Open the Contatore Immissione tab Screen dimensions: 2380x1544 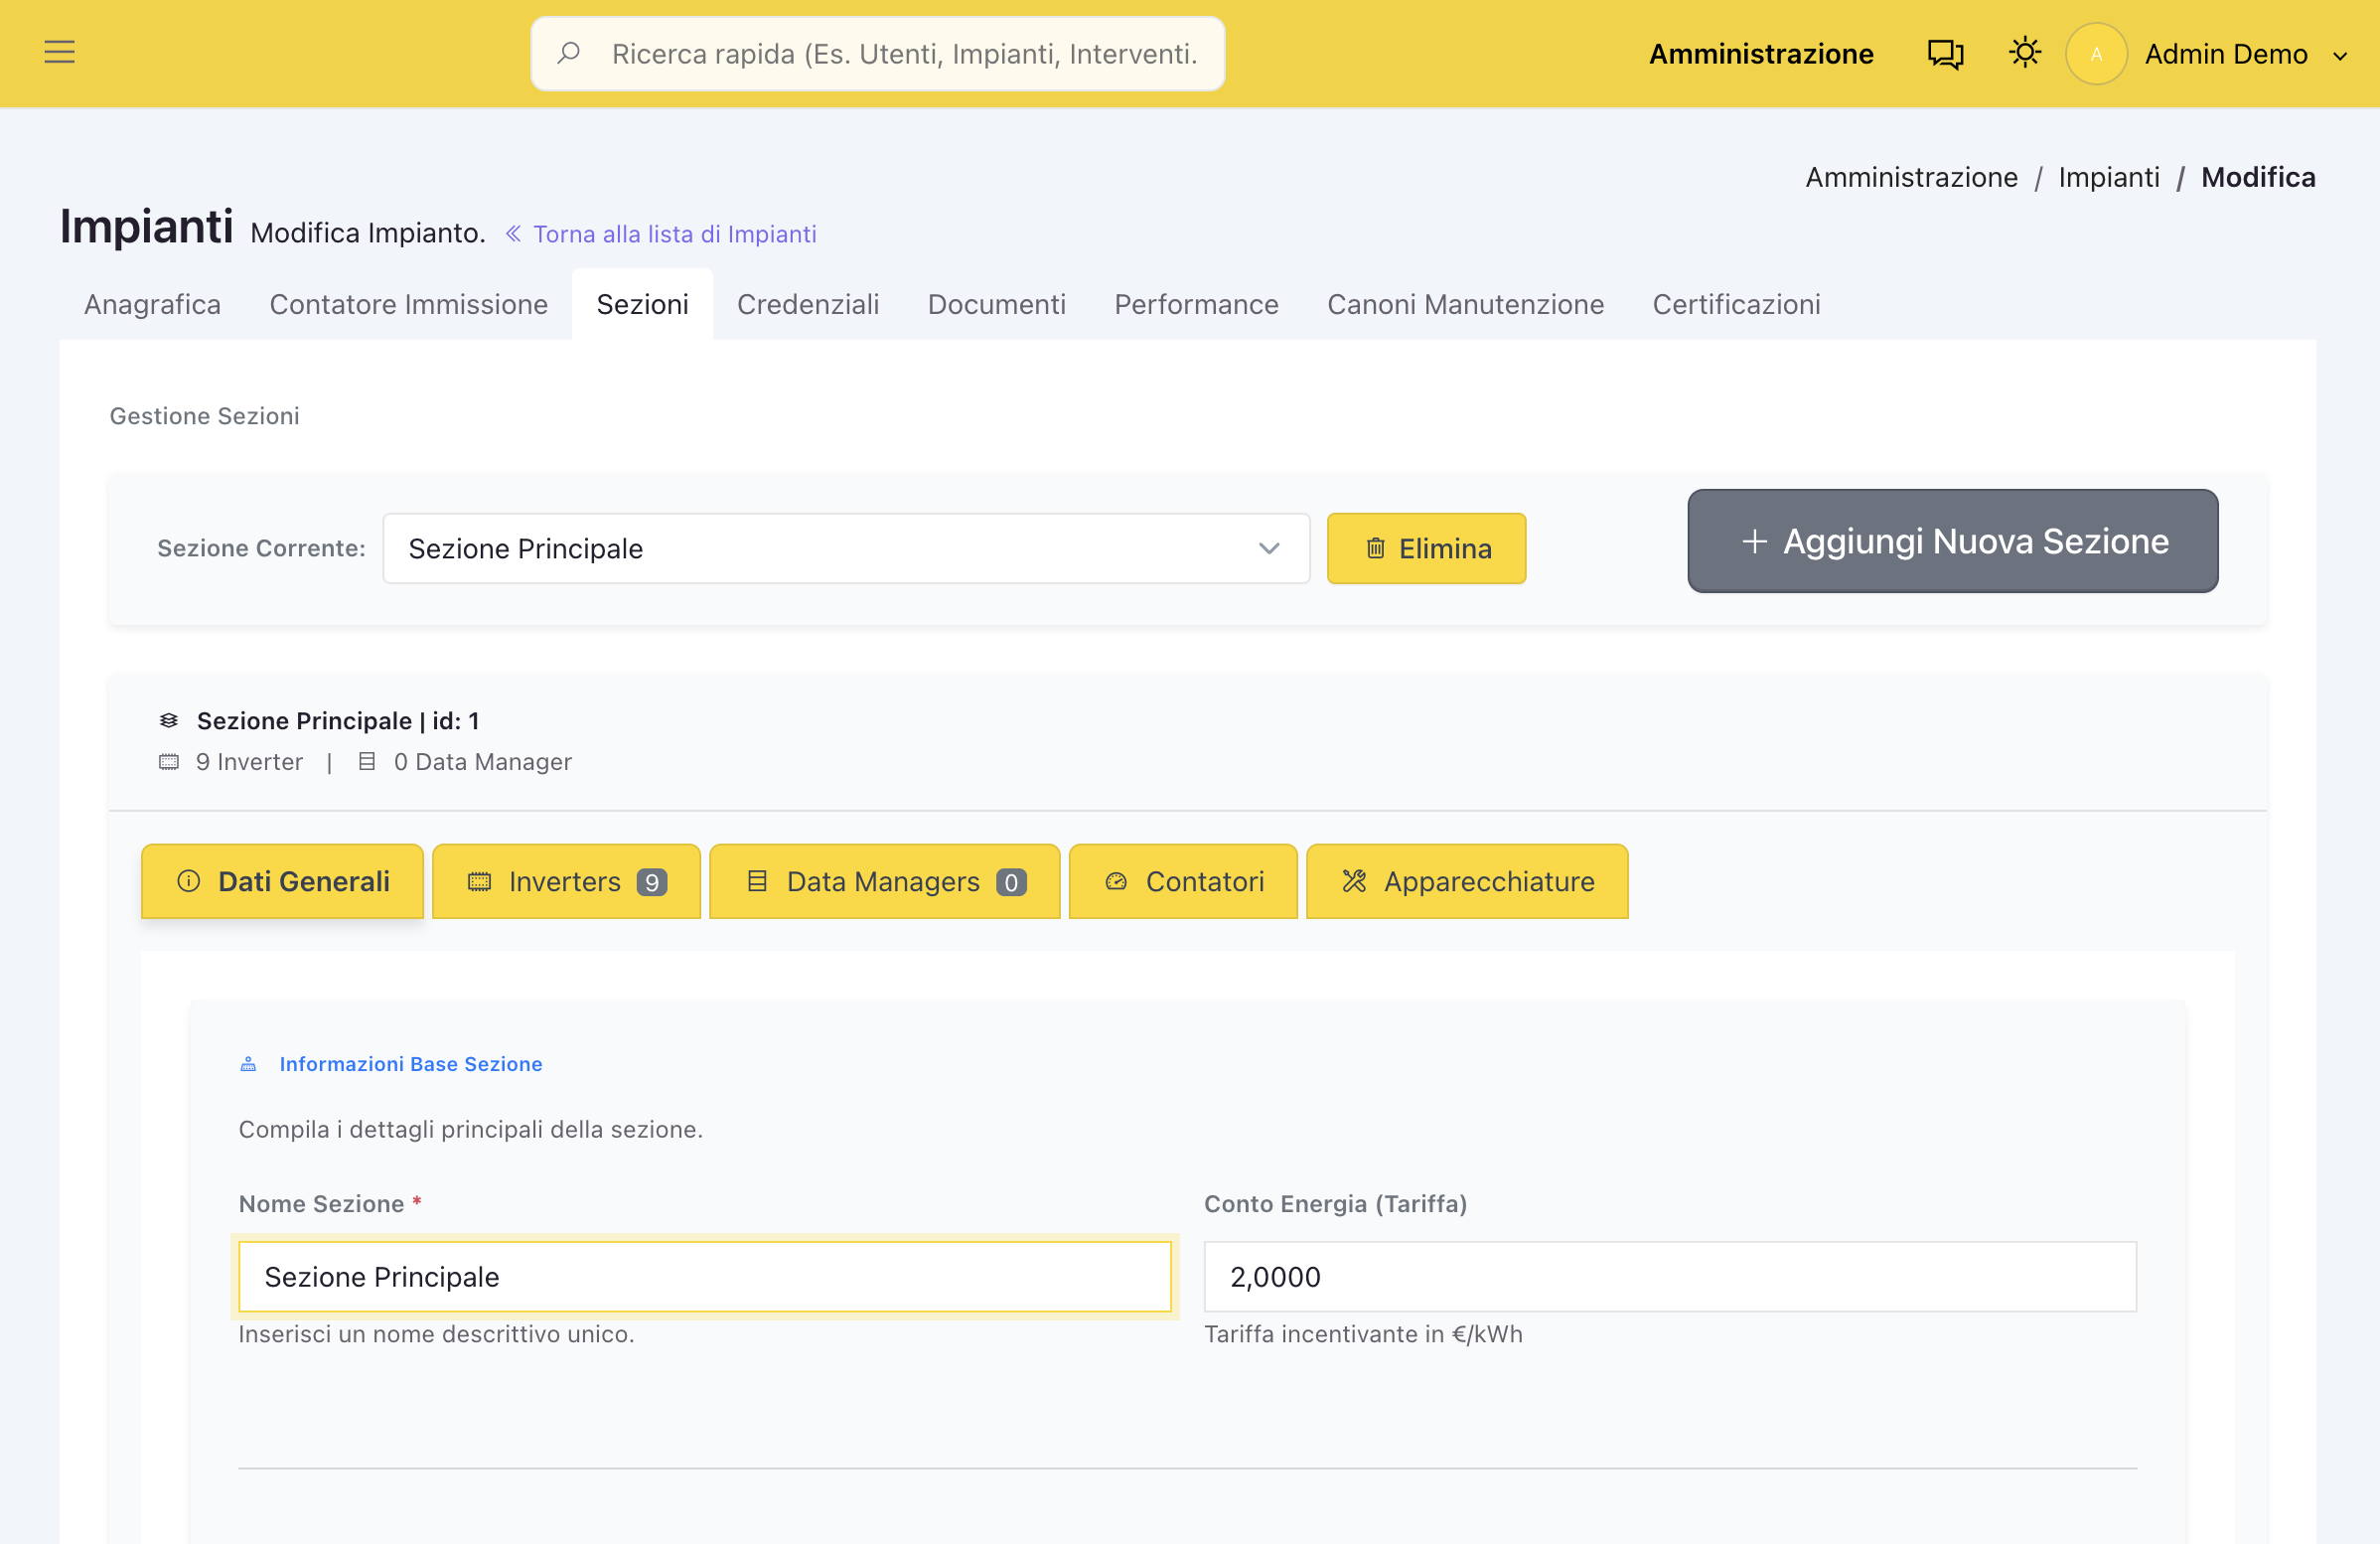click(x=409, y=304)
